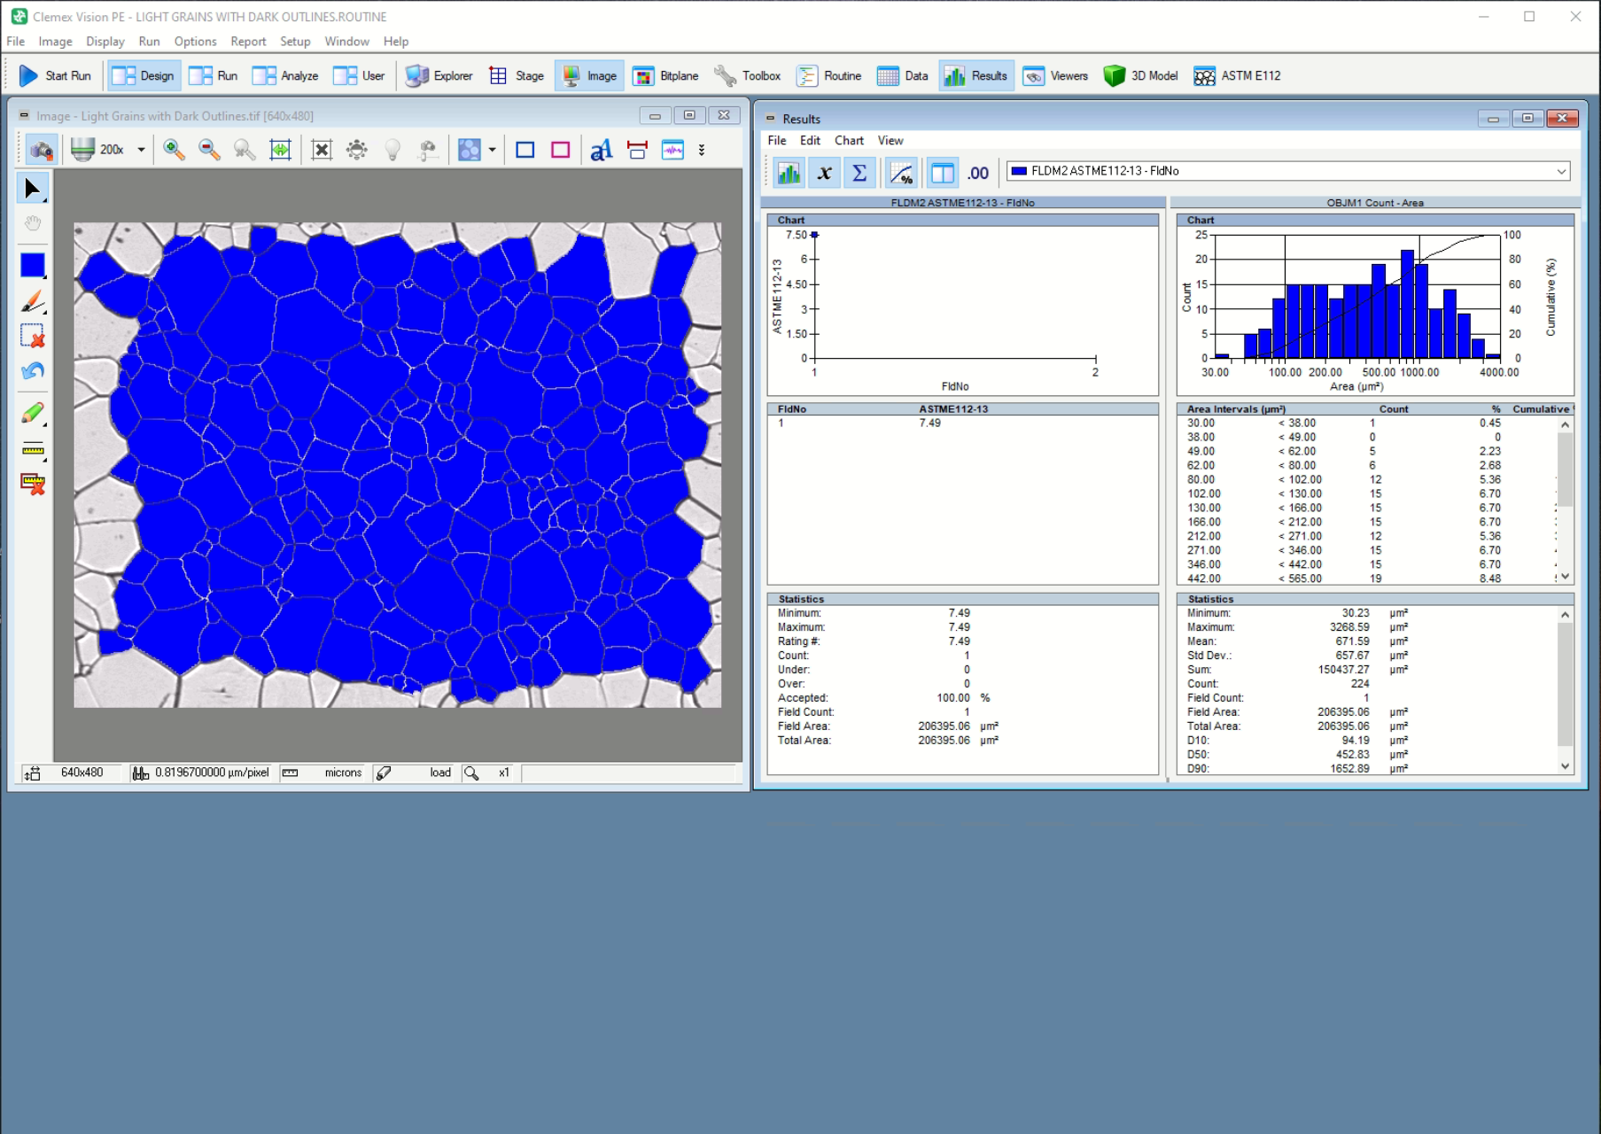Toggle the Design layout mode
This screenshot has width=1601, height=1134.
point(144,76)
